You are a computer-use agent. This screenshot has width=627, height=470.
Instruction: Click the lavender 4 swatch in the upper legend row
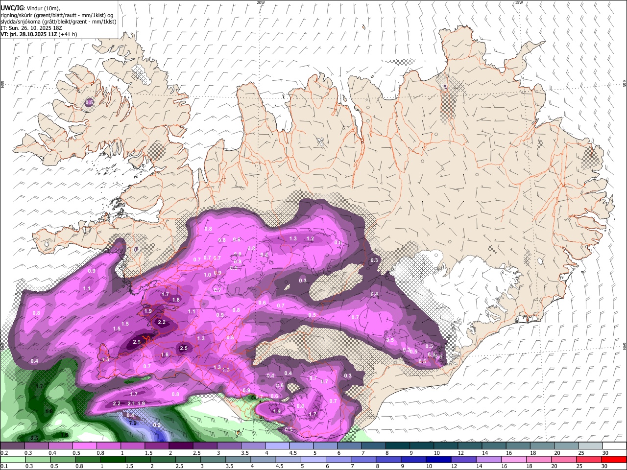(277, 446)
